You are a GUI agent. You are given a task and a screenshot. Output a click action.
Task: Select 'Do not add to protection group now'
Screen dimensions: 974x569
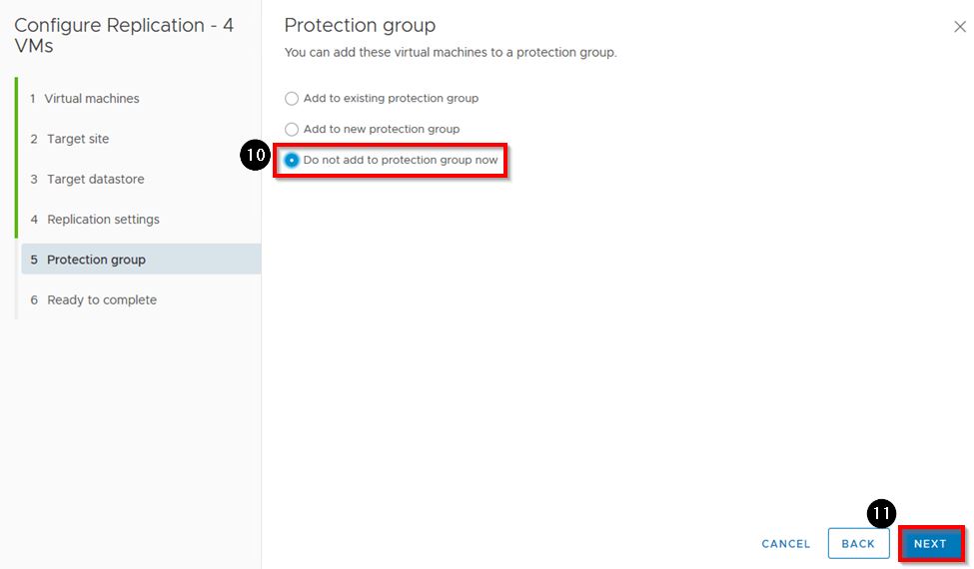(x=292, y=161)
